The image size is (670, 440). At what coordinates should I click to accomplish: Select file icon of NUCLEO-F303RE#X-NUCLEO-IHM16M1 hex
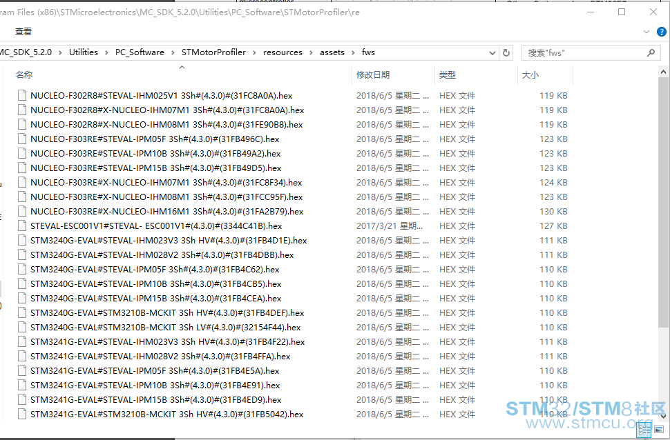coord(22,211)
